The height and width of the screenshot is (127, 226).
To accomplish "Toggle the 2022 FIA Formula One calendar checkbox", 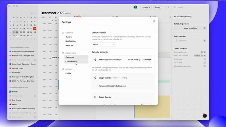I will (10, 81).
